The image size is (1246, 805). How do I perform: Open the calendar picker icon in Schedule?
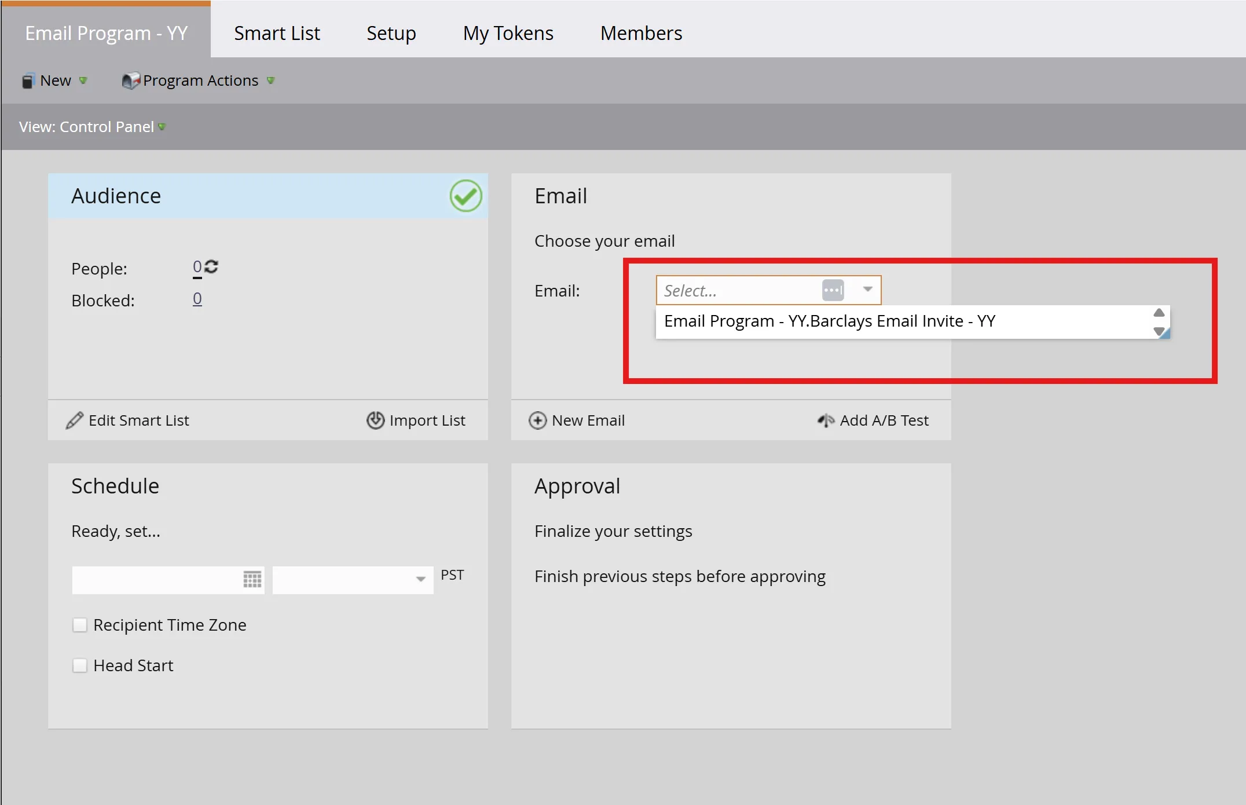click(252, 580)
